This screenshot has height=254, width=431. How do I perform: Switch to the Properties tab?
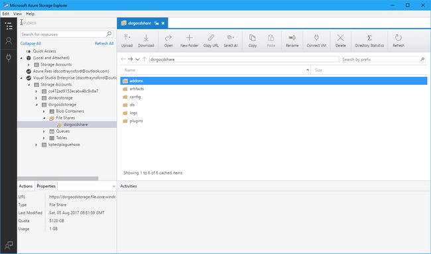[46, 186]
